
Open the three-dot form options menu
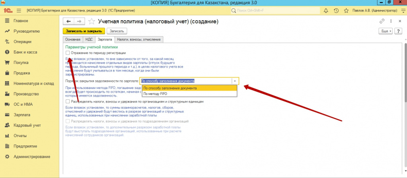pos(391,21)
